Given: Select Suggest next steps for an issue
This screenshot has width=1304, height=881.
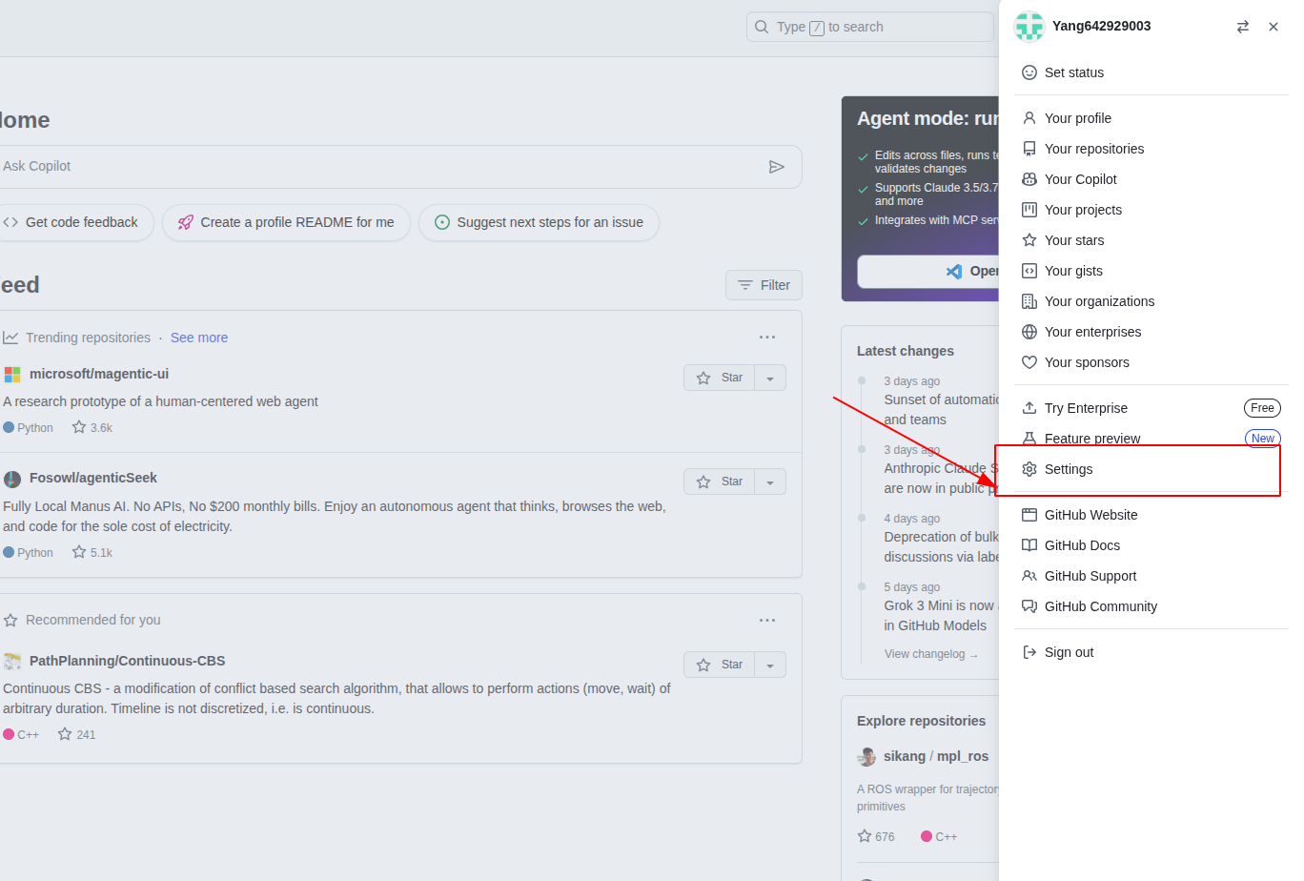Looking at the screenshot, I should point(539,222).
